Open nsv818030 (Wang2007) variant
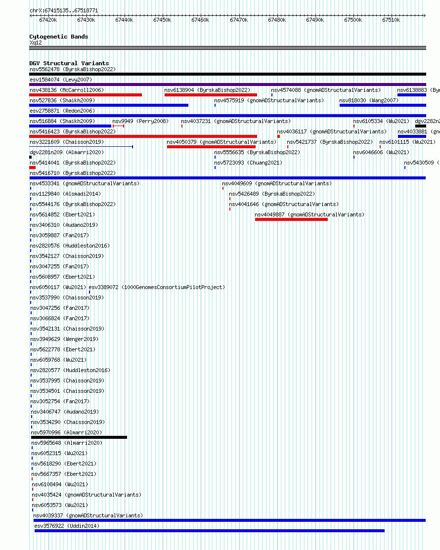 pyautogui.click(x=369, y=100)
